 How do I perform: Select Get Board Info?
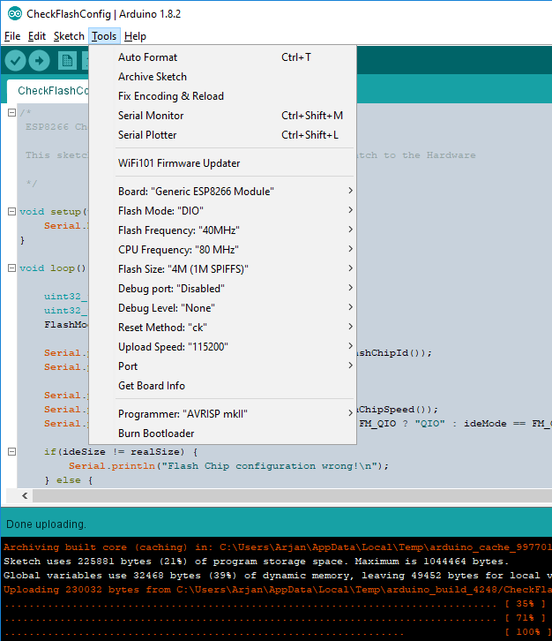[x=222, y=386]
